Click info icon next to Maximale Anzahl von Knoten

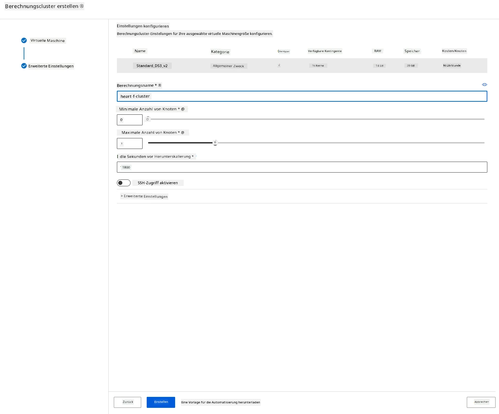point(183,133)
